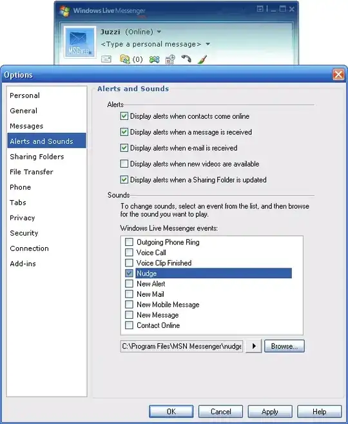This screenshot has height=424, width=348.
Task: Select the Nudge event label in list
Action: (x=146, y=274)
